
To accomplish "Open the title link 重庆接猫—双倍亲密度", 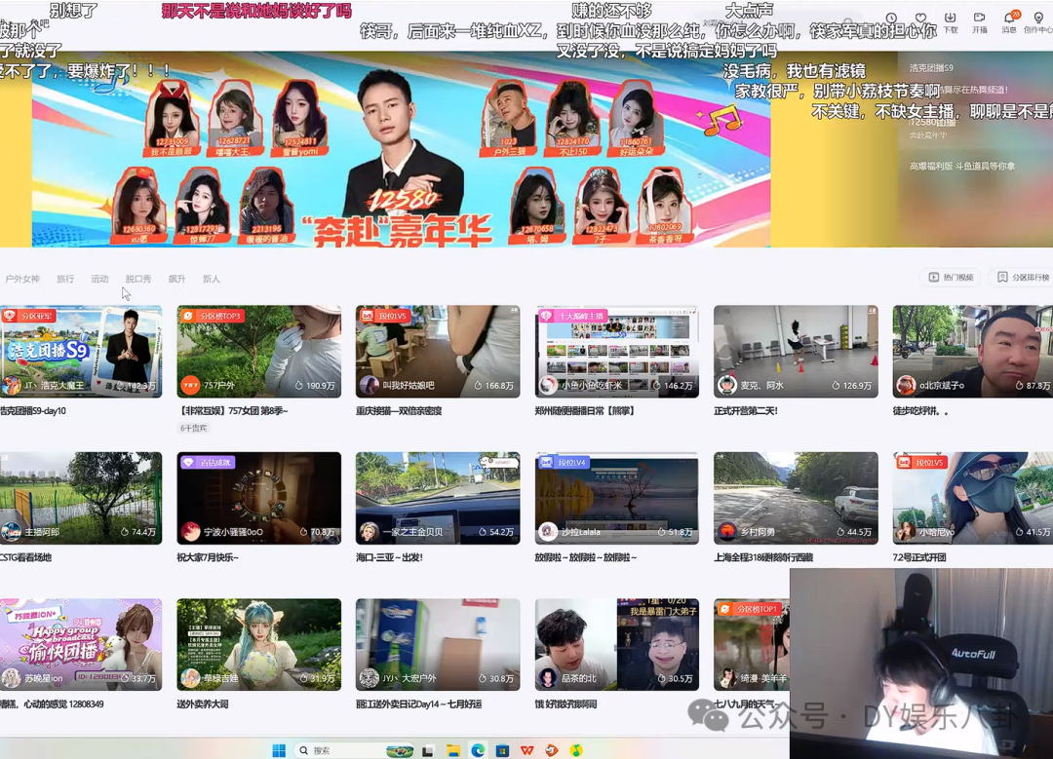I will point(399,411).
